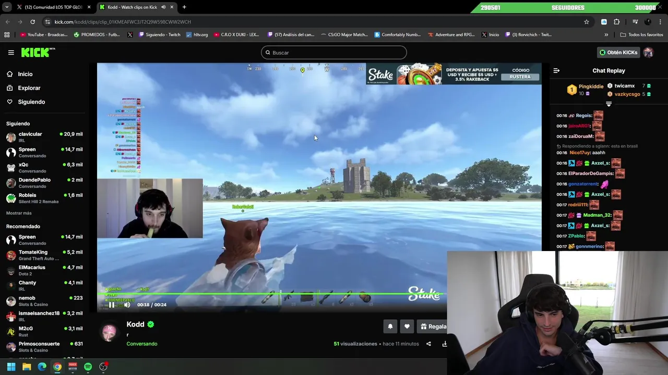Seek on the green clip progress bar
Image resolution: width=668 pixels, height=375 pixels.
point(270,294)
